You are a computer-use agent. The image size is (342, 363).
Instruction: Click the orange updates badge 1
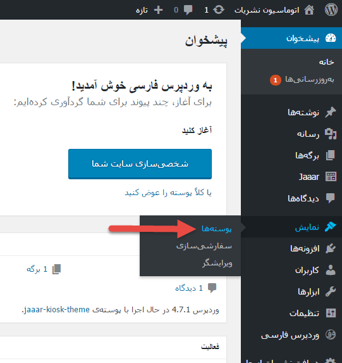pos(275,80)
